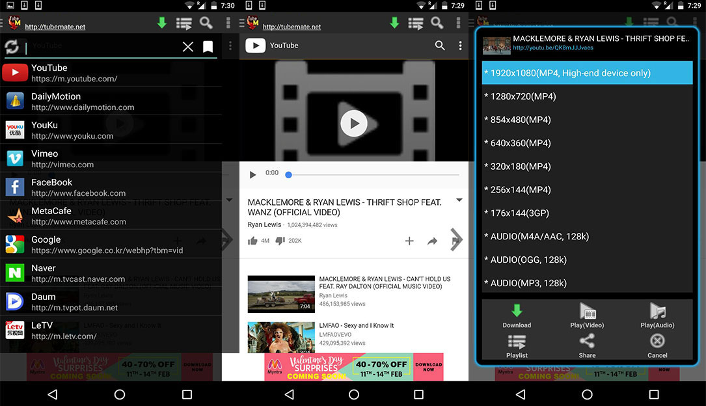Open the YouTube header three-dot menu
This screenshot has height=406, width=706.
(x=460, y=46)
